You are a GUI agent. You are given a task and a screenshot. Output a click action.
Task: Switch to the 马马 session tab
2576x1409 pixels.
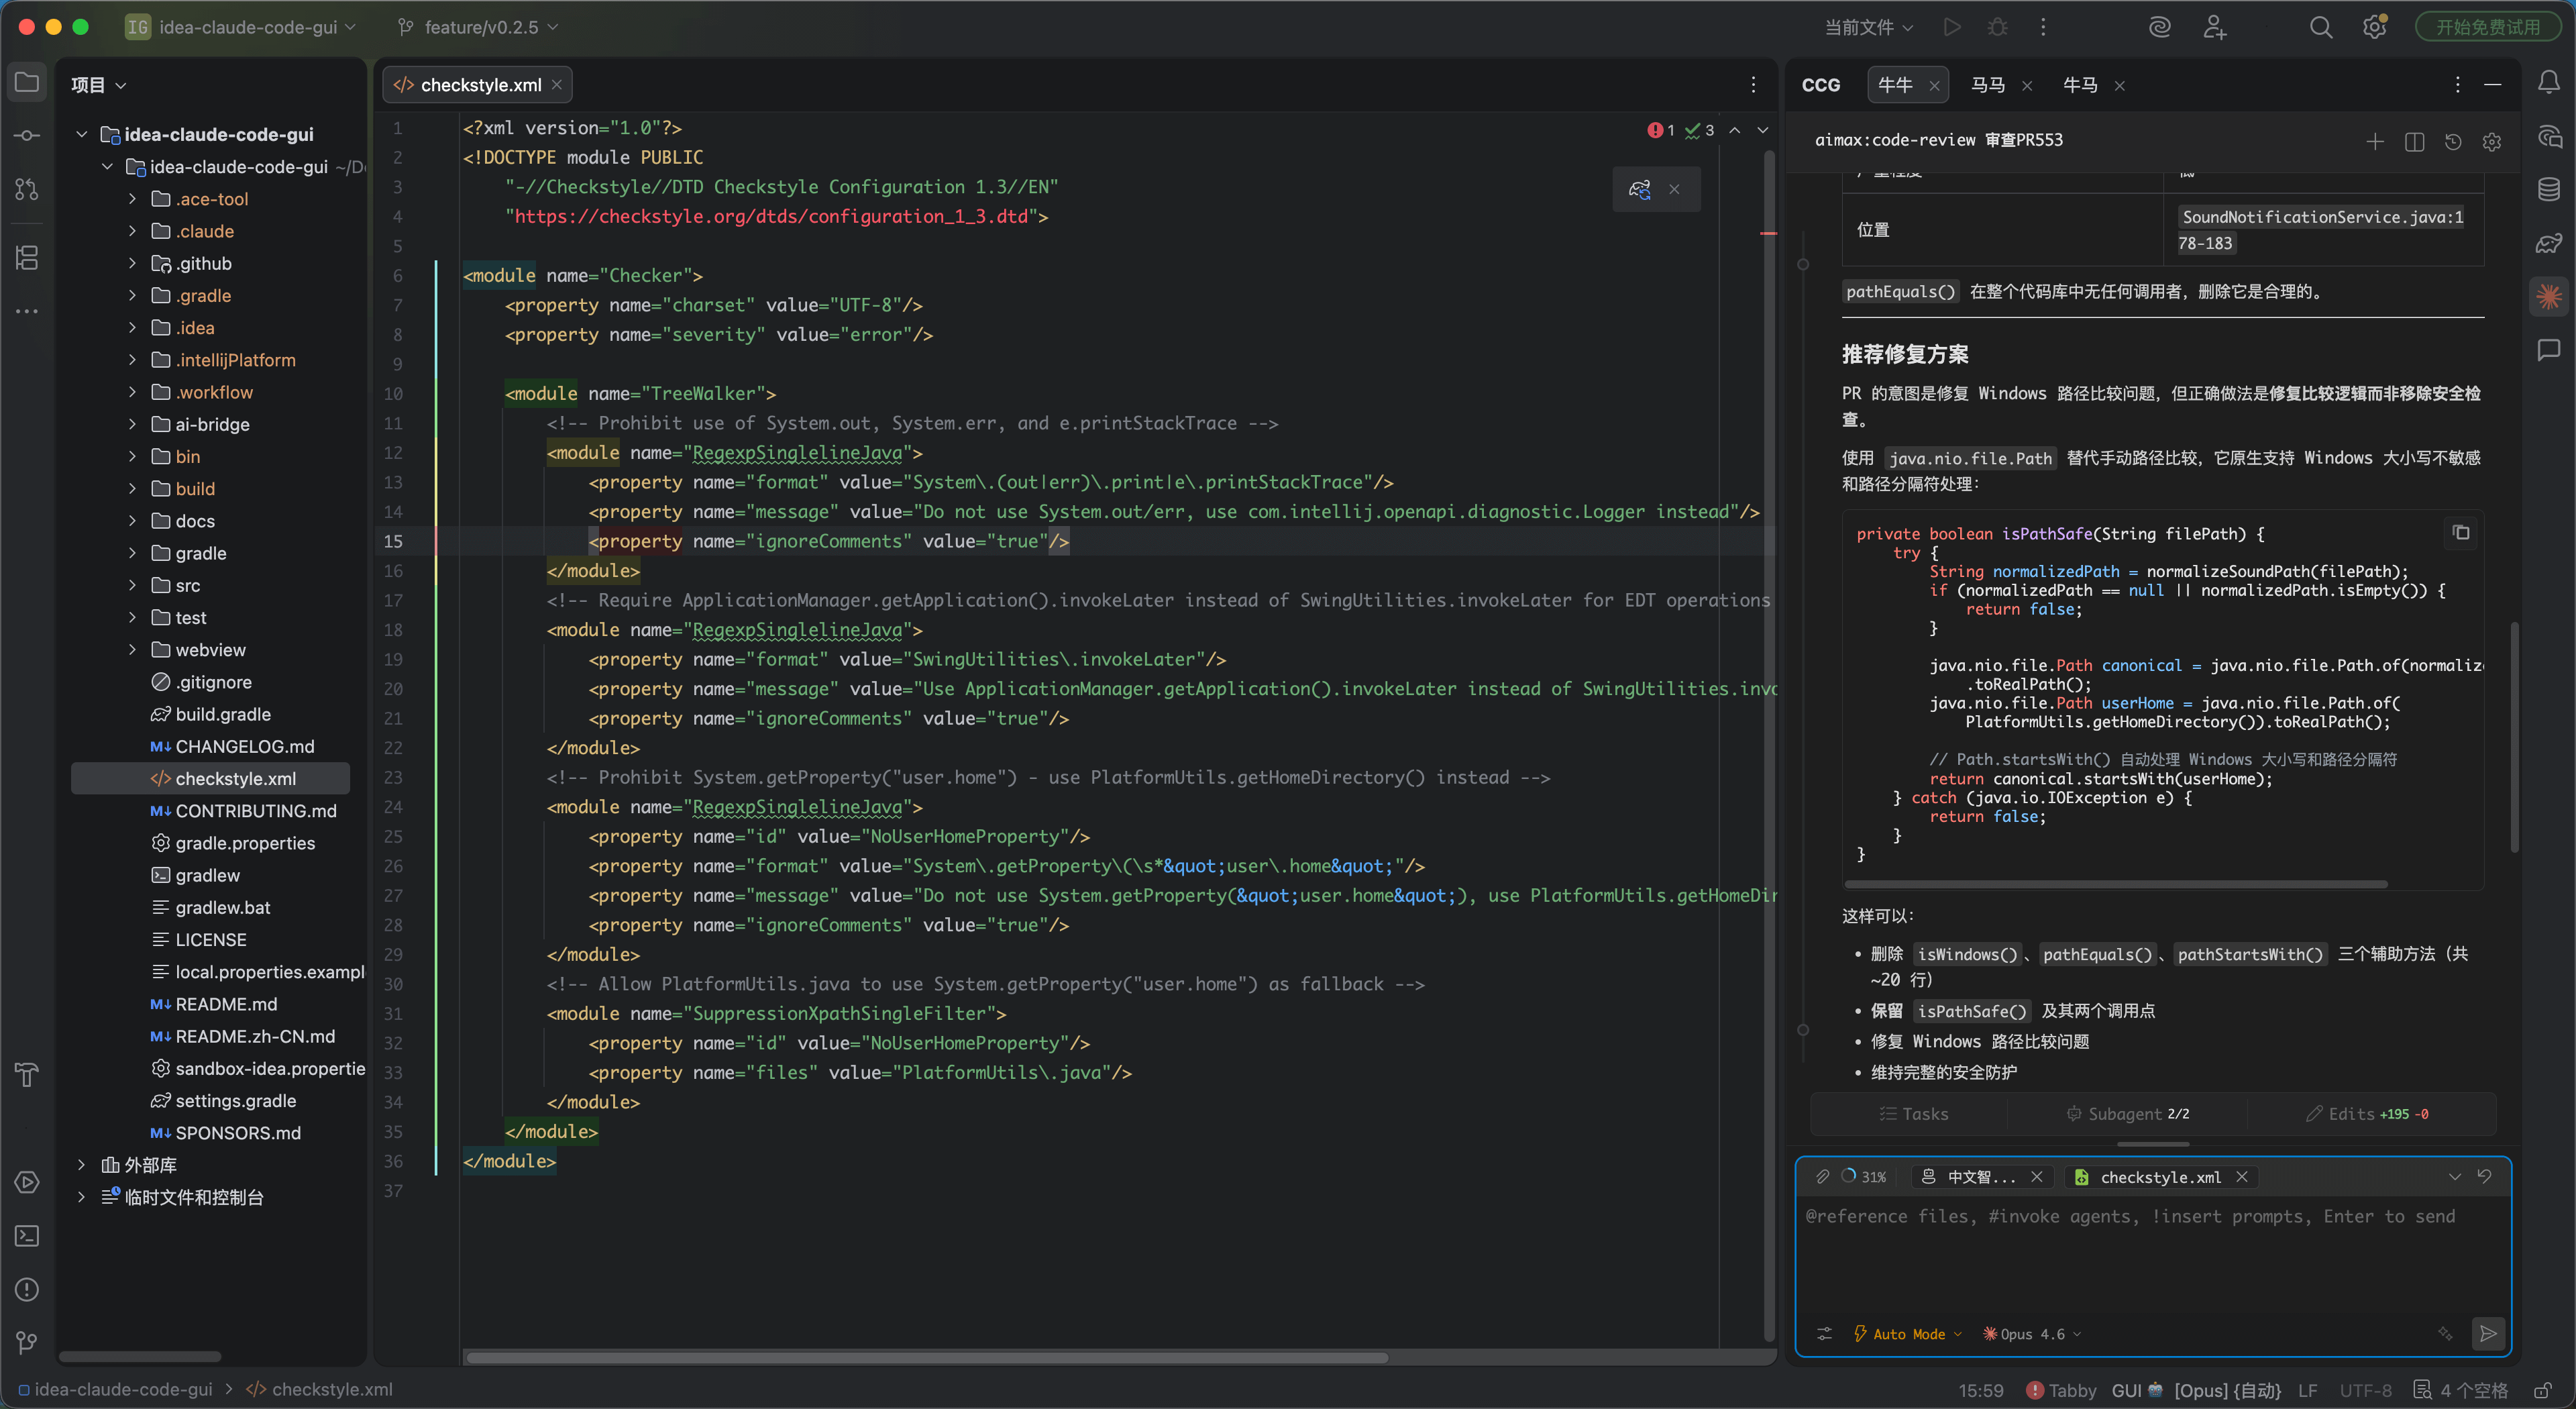1988,85
